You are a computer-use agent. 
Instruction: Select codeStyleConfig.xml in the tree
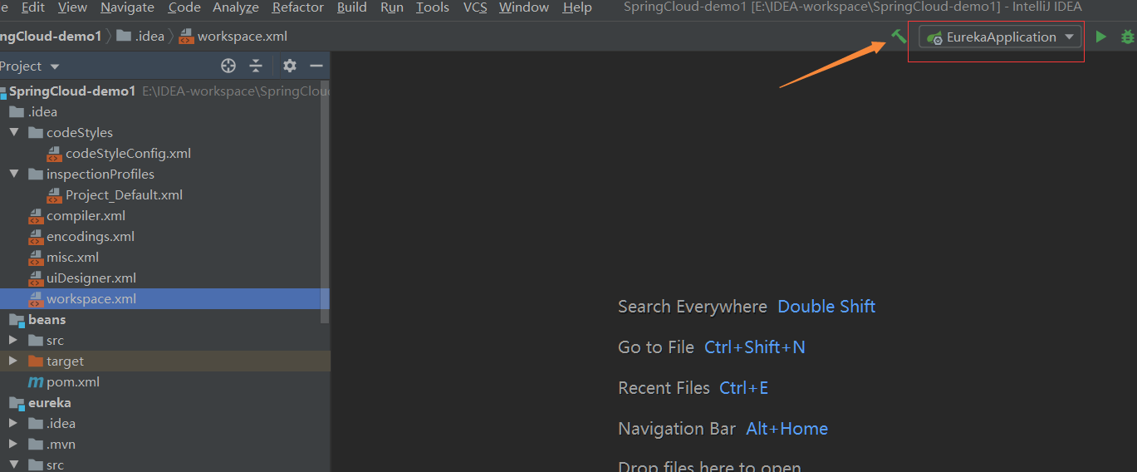pos(129,154)
